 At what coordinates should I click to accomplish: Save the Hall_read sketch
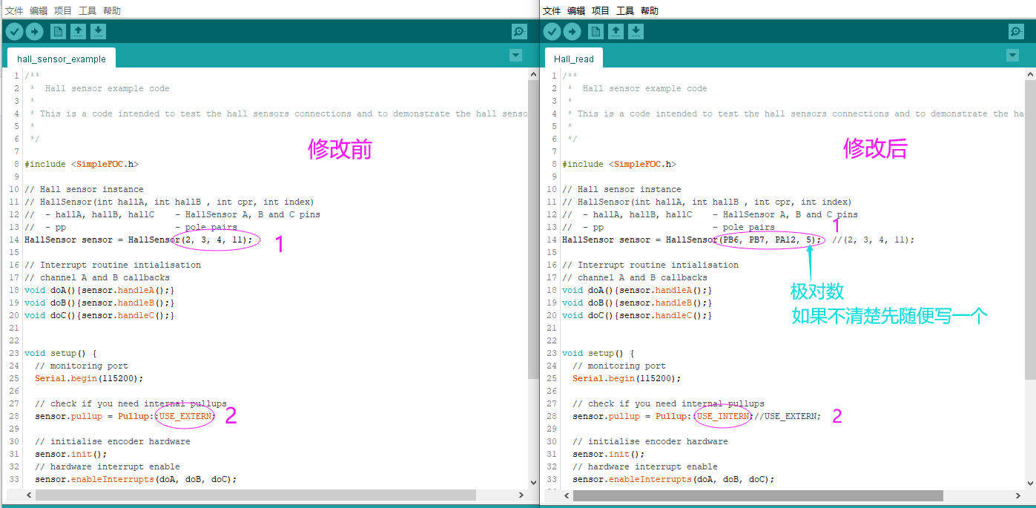coord(636,31)
